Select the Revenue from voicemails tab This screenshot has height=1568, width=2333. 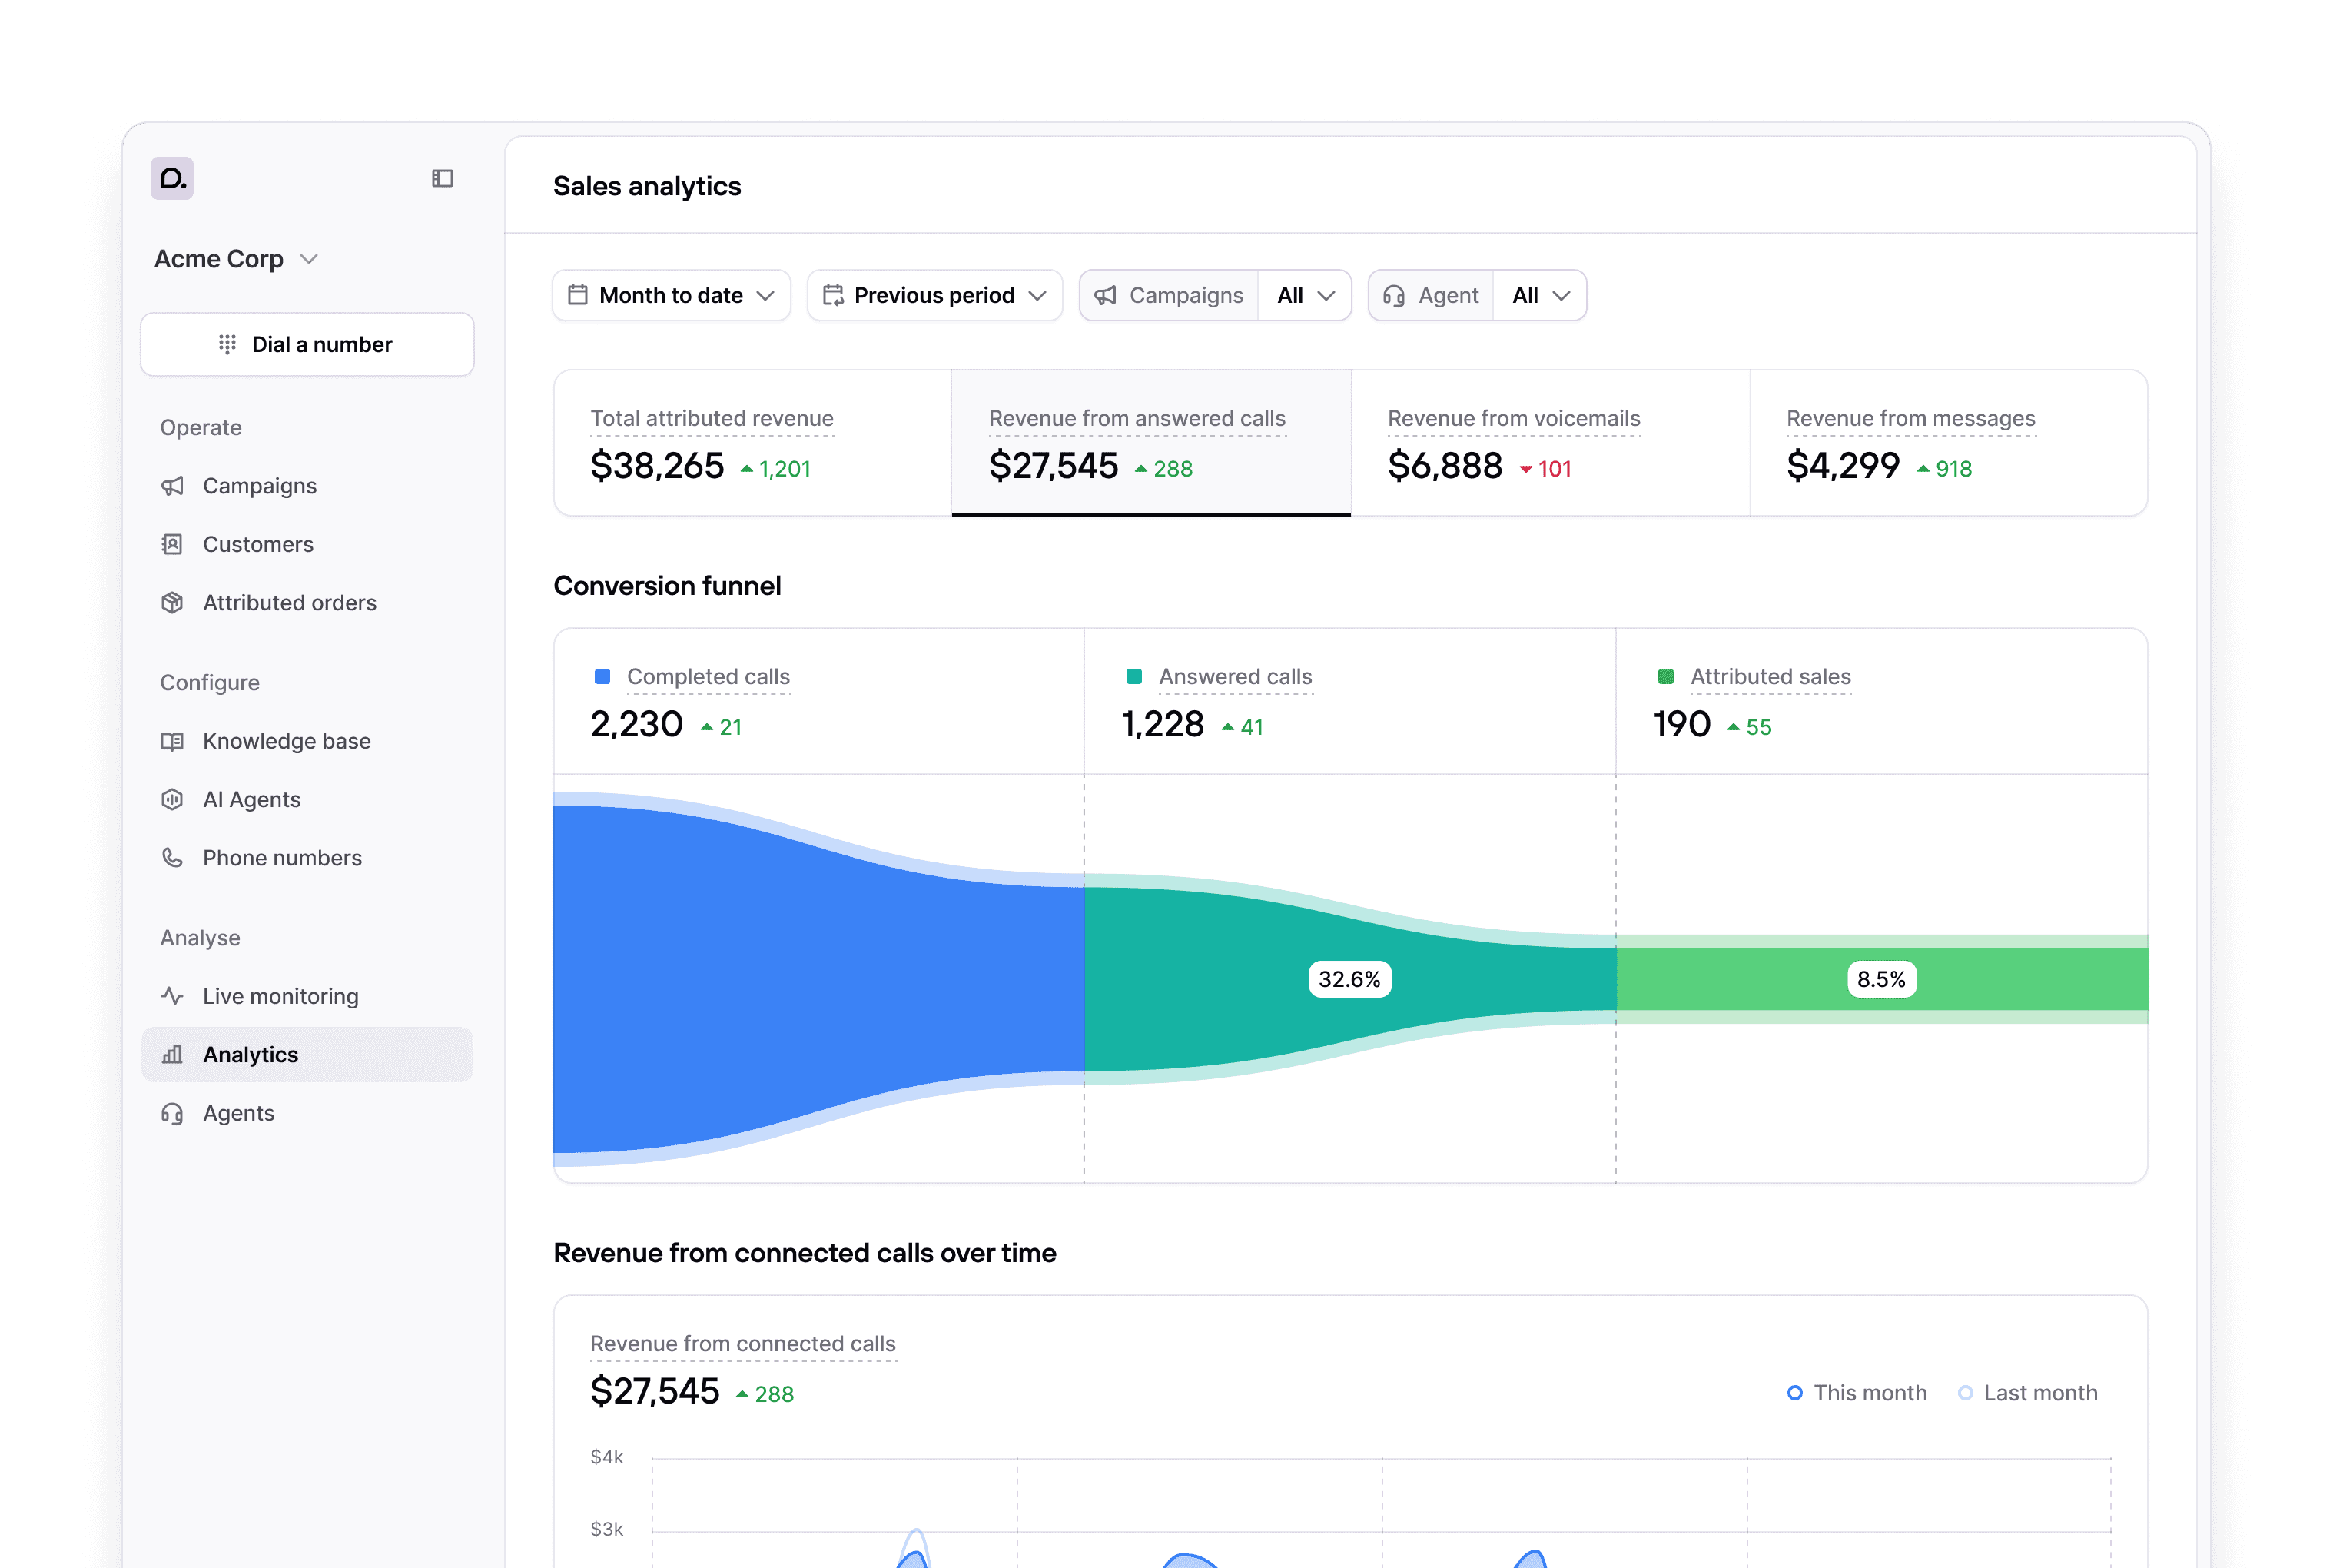pos(1549,443)
